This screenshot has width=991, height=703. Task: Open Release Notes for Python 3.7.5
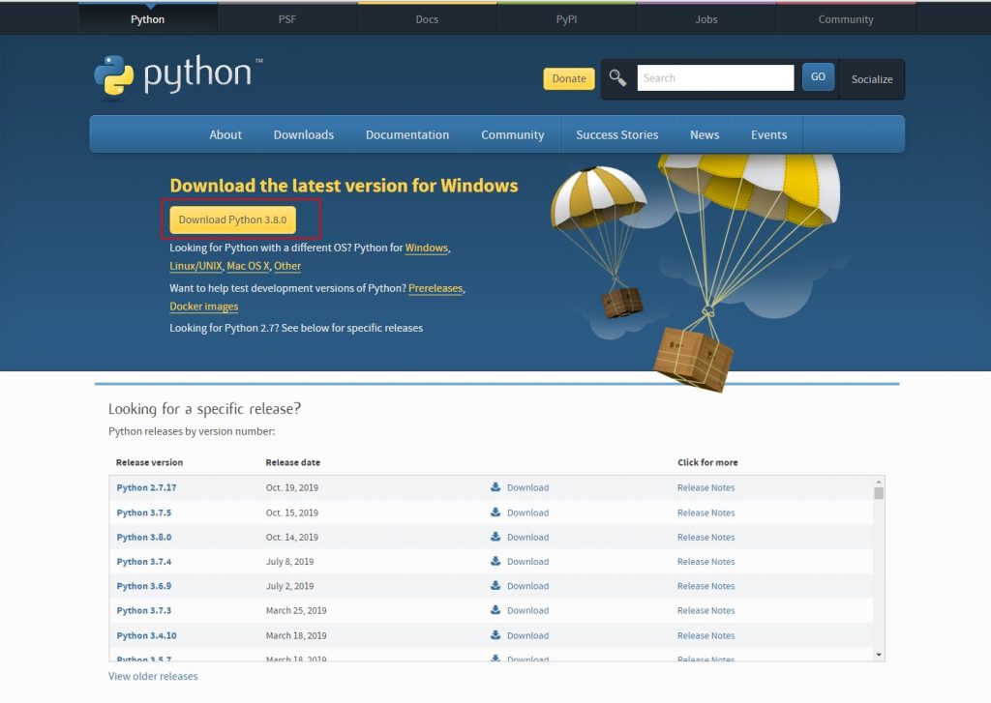tap(706, 513)
